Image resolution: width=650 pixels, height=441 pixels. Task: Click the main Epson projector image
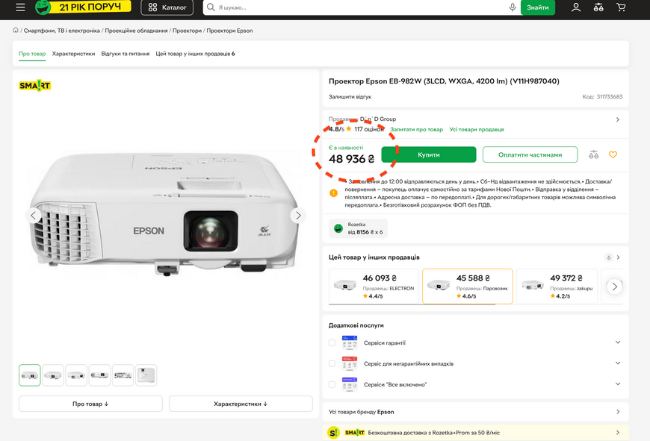(x=166, y=213)
